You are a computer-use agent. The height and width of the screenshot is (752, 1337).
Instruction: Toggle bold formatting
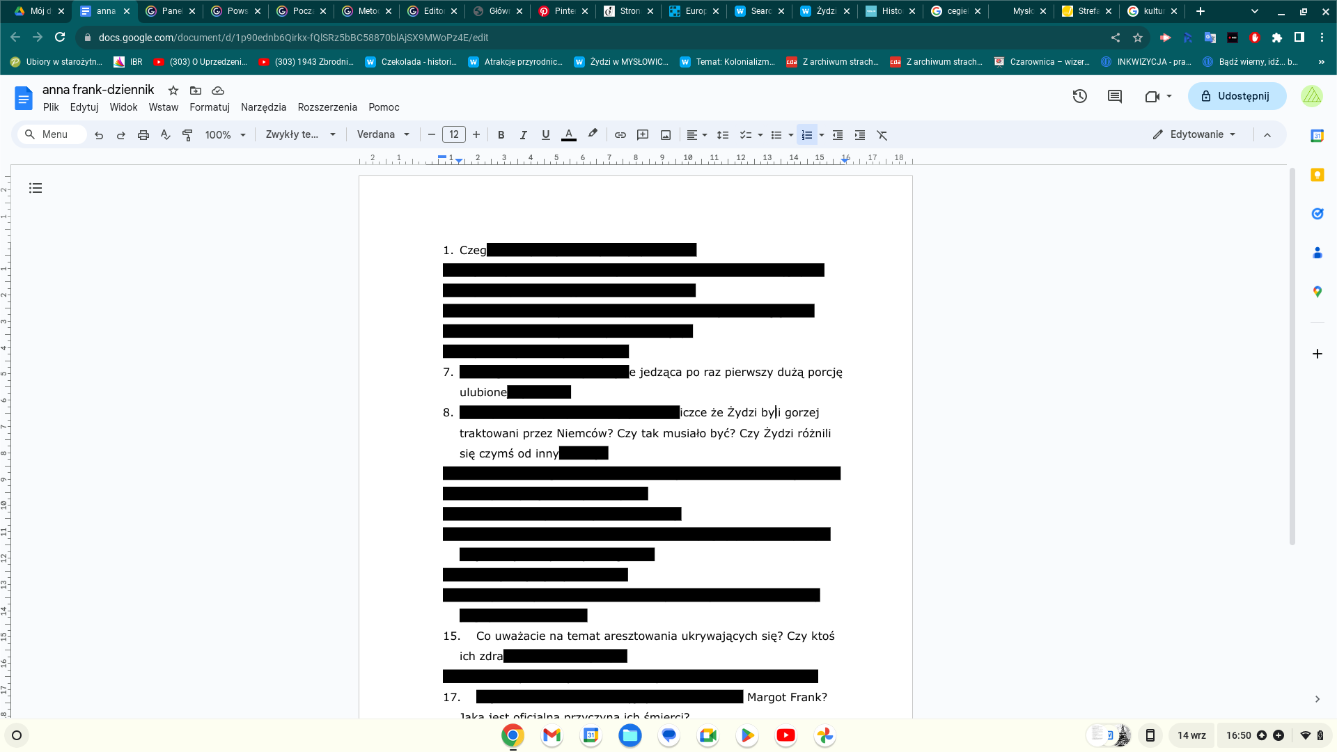[501, 135]
